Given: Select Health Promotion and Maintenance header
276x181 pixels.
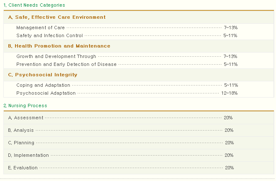Looking at the screenshot, I should coord(139,46).
